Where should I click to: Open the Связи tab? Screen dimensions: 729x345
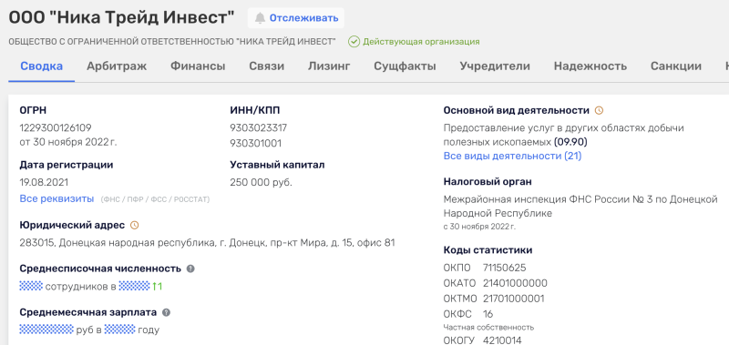[x=266, y=66]
